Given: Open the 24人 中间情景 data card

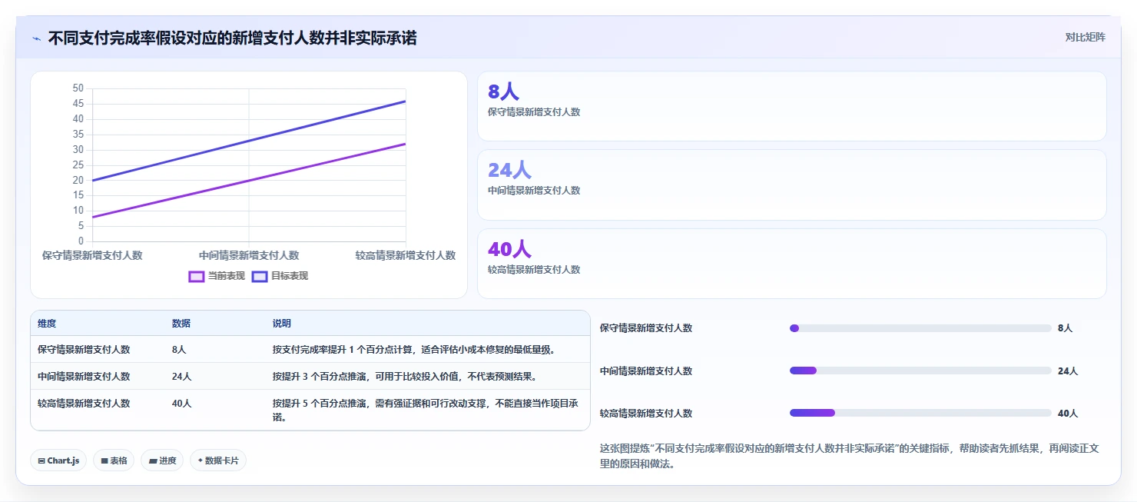Looking at the screenshot, I should pyautogui.click(x=791, y=185).
